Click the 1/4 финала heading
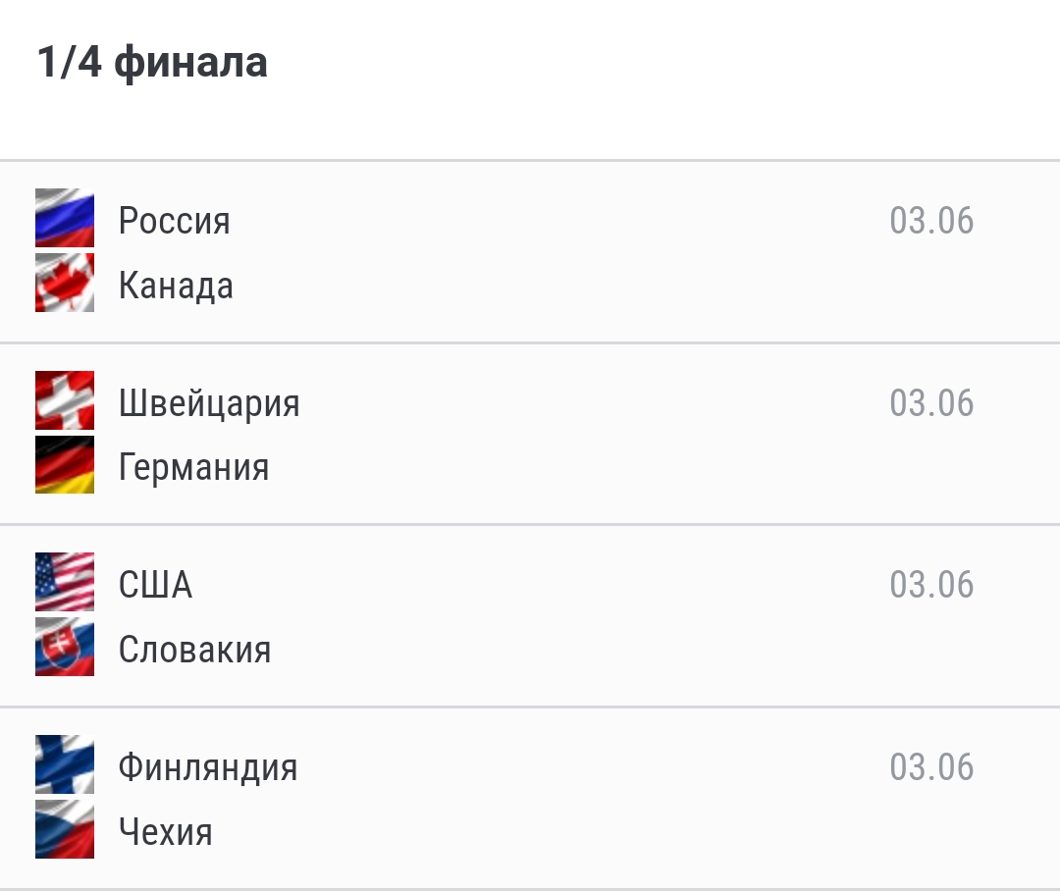The width and height of the screenshot is (1060, 891). (x=152, y=62)
